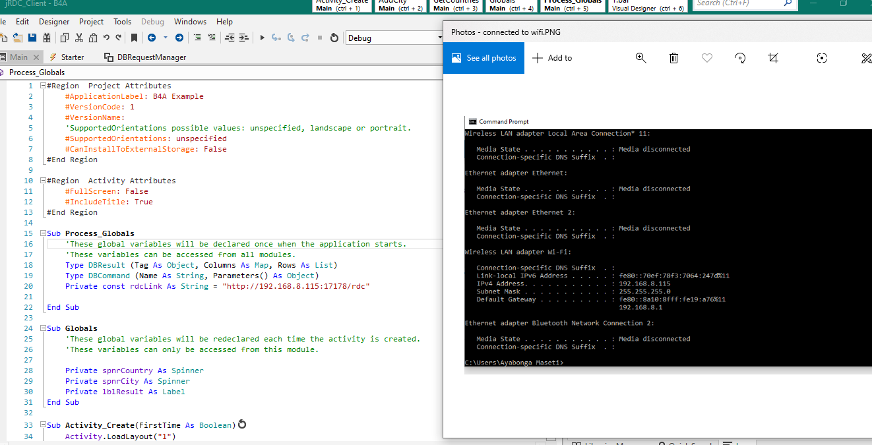Open the Tools menu

coord(122,22)
